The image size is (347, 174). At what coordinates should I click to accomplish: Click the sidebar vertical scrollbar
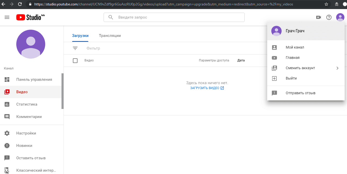click(63, 91)
